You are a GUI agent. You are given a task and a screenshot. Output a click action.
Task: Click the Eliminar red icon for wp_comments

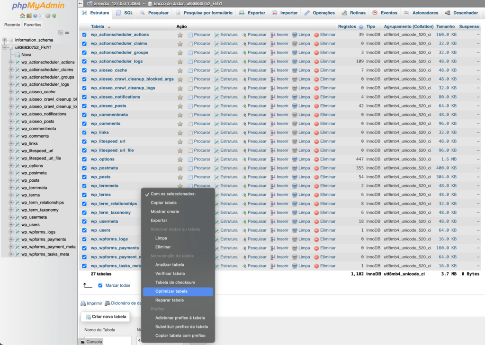click(x=316, y=124)
